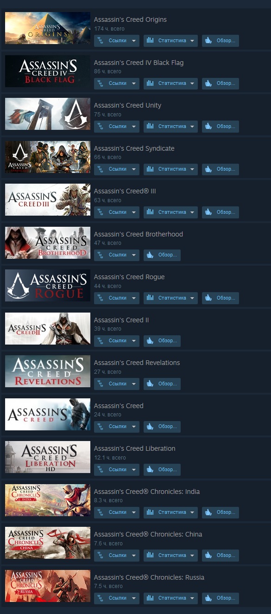Click the bar chart statistics icon for Black Flag
271x614 pixels.
pyautogui.click(x=150, y=83)
